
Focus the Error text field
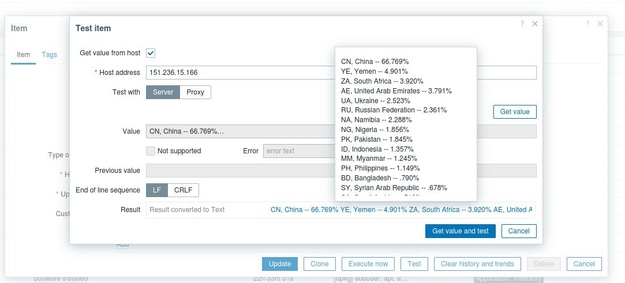coord(297,151)
